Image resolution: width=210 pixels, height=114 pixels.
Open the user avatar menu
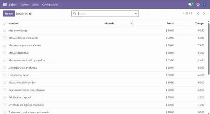204,5
